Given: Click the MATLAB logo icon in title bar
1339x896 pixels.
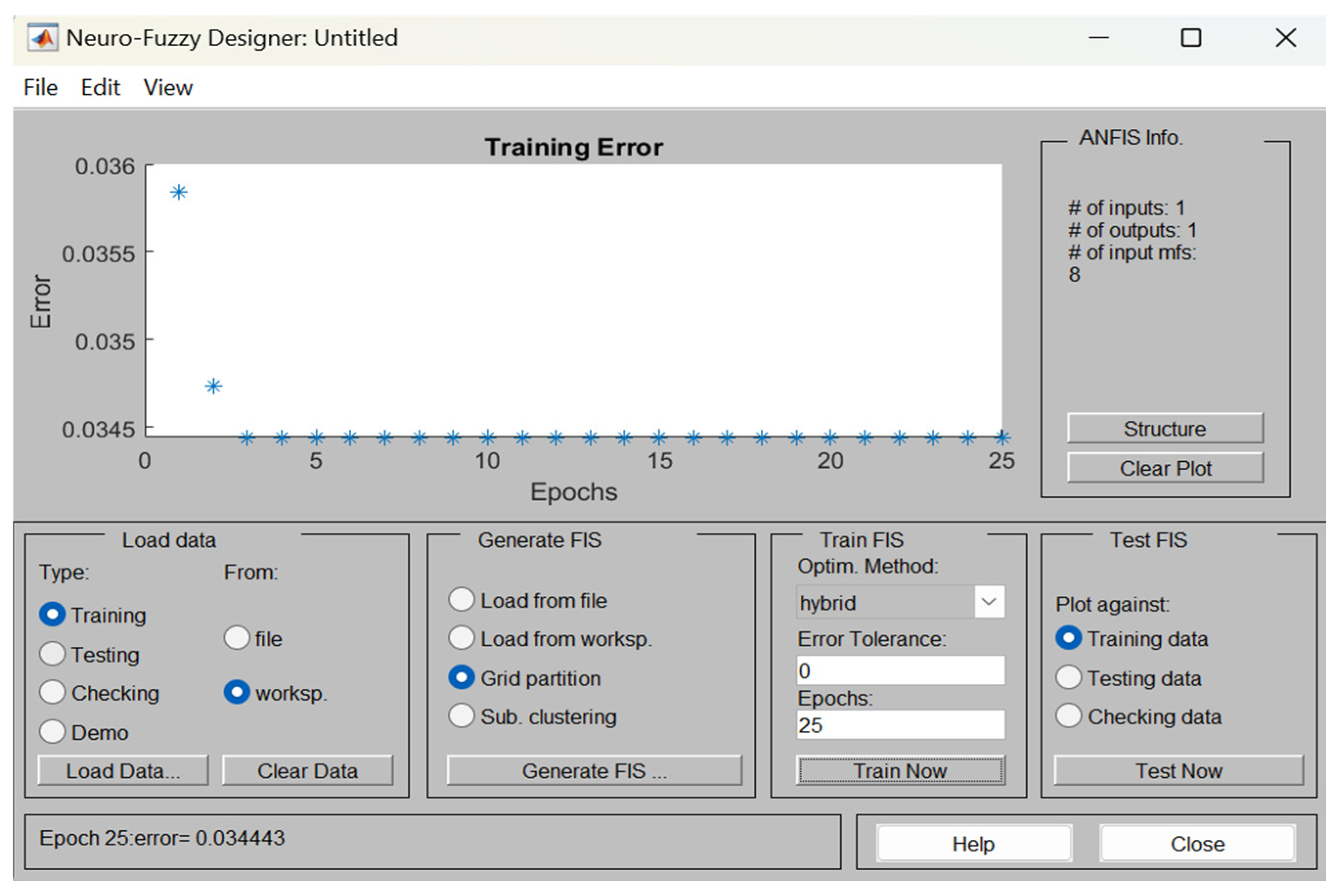Looking at the screenshot, I should (x=43, y=38).
